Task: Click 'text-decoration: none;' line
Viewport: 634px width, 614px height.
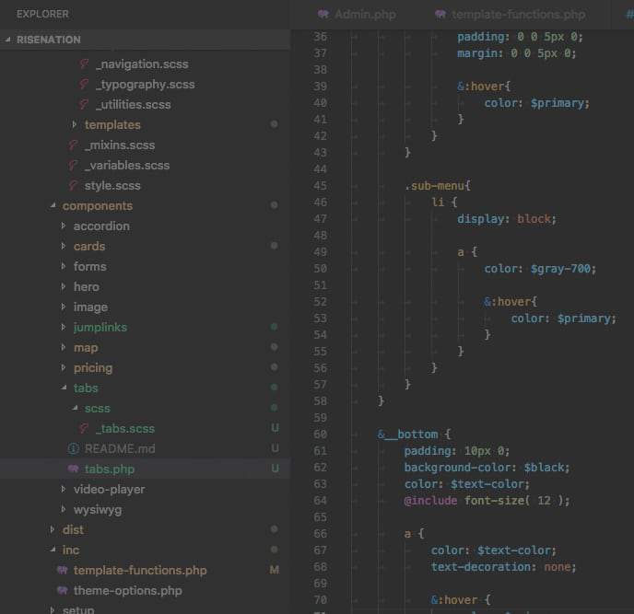Action: (x=503, y=567)
